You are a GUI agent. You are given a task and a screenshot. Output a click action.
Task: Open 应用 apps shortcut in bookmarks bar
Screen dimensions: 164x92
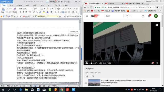click(x=87, y=11)
